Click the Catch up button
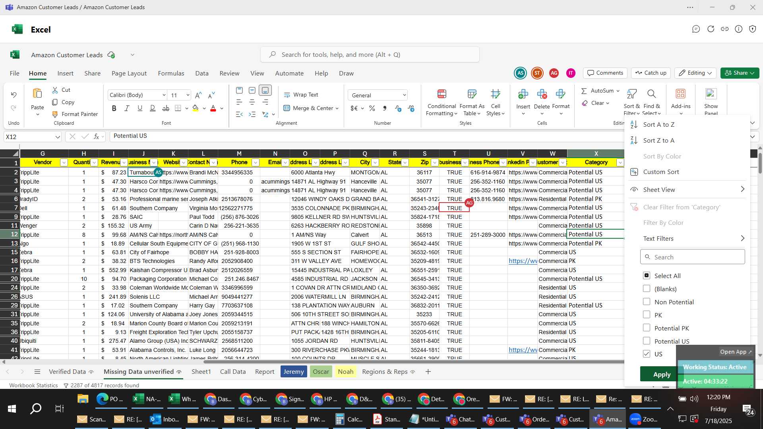The image size is (763, 429). click(651, 73)
